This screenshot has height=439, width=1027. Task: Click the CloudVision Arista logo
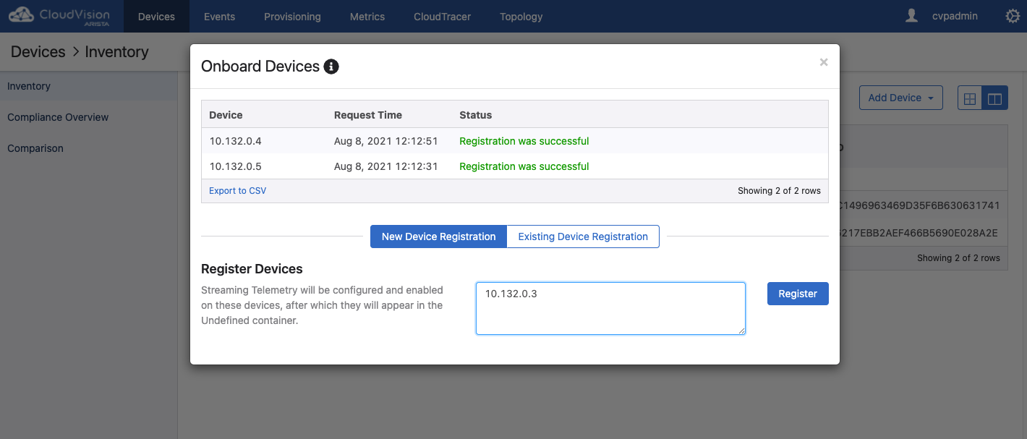59,16
